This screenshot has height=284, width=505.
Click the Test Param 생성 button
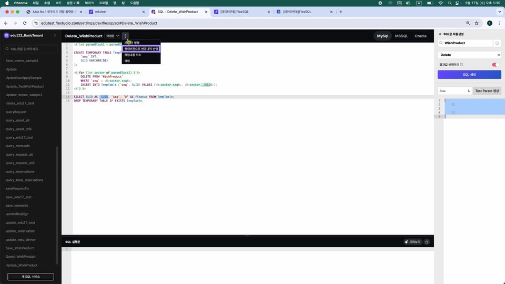[x=487, y=91]
